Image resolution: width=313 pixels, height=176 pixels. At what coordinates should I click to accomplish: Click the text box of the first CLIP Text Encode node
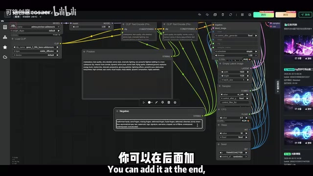pos(139,37)
